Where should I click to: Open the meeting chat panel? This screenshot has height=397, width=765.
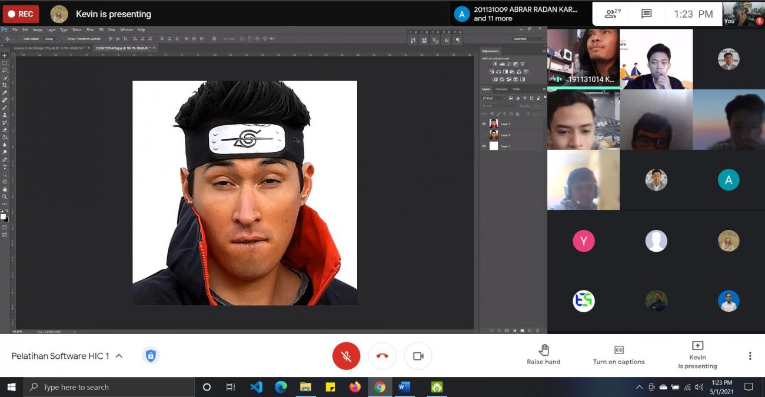[x=646, y=14]
